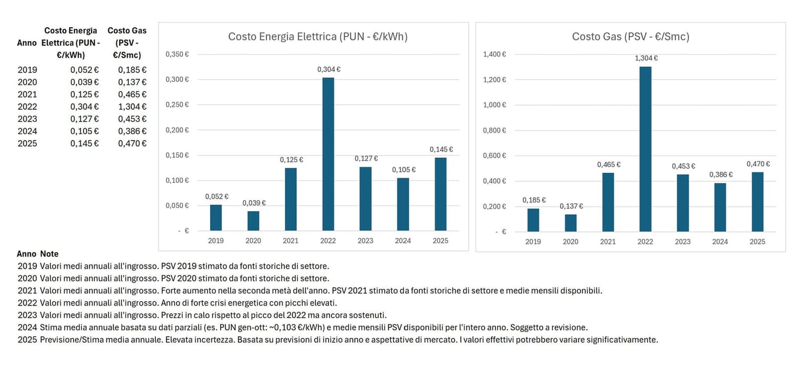Click the 0,304 € data label above the electricity bar
Viewport: 807px width, 365px height.
click(329, 69)
